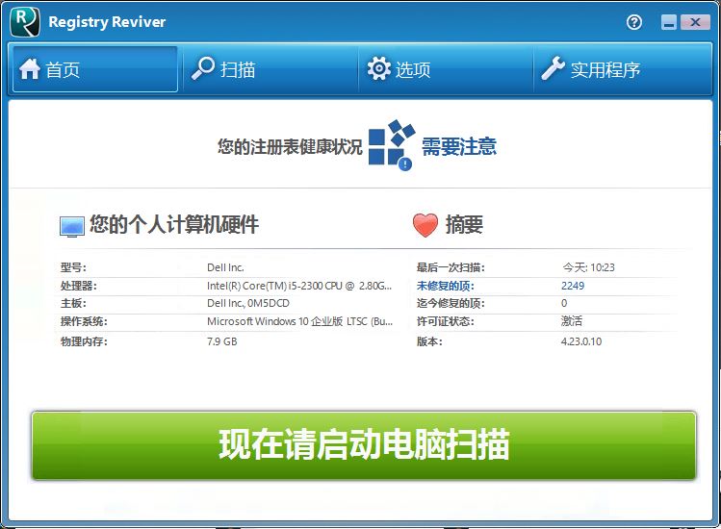Minimize the Registry Reviver window
The height and width of the screenshot is (529, 721).
click(669, 22)
